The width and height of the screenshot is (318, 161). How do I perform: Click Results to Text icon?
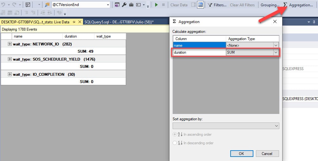coord(3,13)
